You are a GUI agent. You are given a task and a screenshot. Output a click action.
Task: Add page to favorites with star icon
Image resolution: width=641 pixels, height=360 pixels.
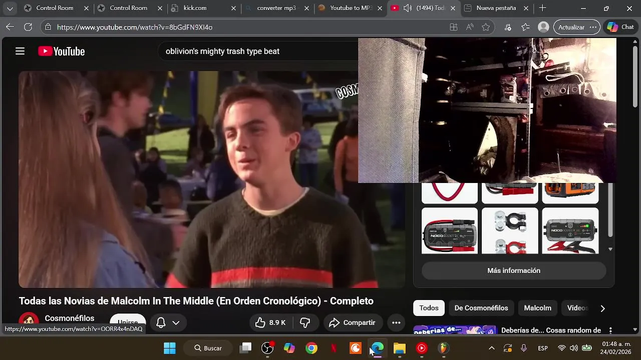[486, 27]
